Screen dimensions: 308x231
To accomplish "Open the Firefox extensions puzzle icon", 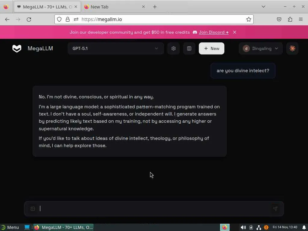I will (x=290, y=19).
